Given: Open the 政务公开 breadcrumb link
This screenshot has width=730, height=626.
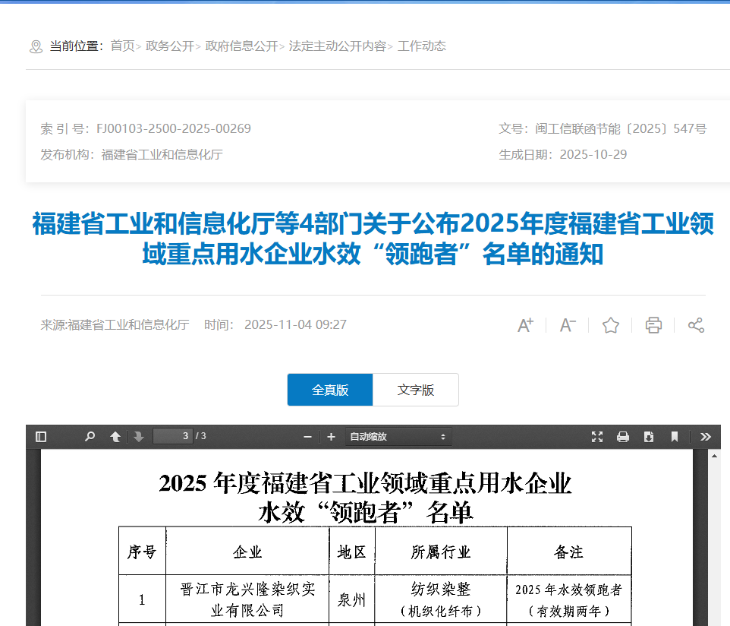Looking at the screenshot, I should tap(170, 46).
